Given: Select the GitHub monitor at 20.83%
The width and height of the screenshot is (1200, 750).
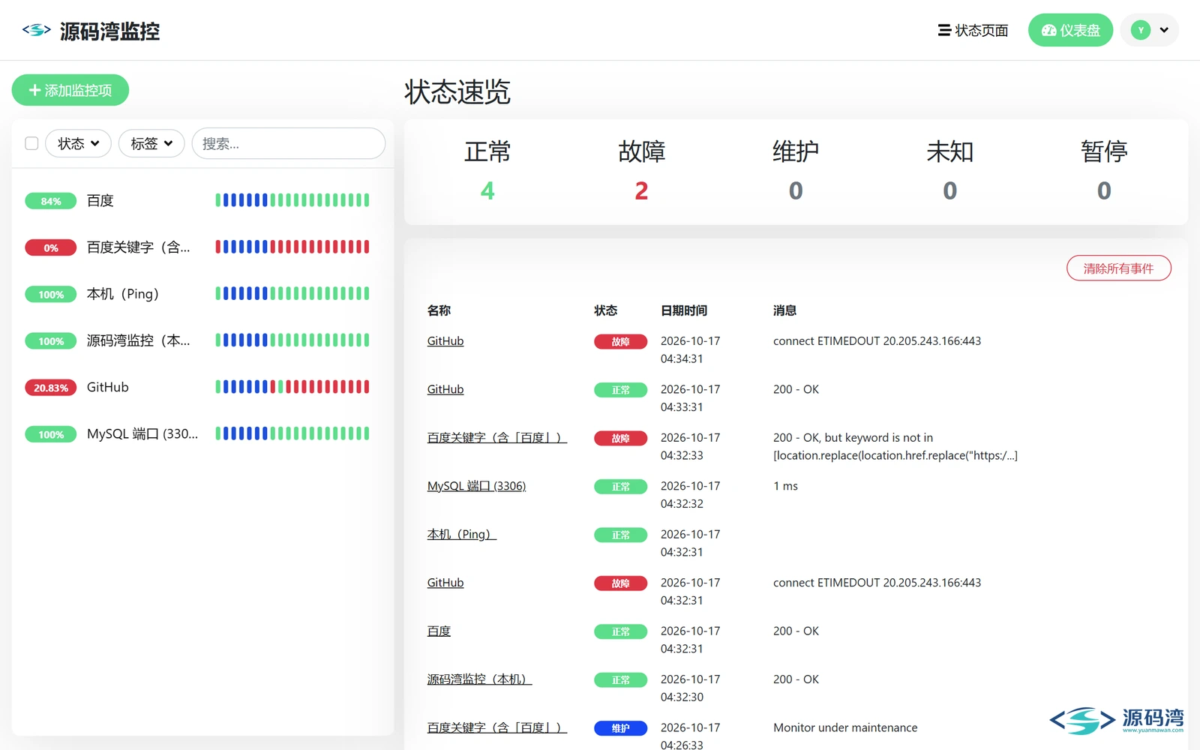Looking at the screenshot, I should [202, 387].
